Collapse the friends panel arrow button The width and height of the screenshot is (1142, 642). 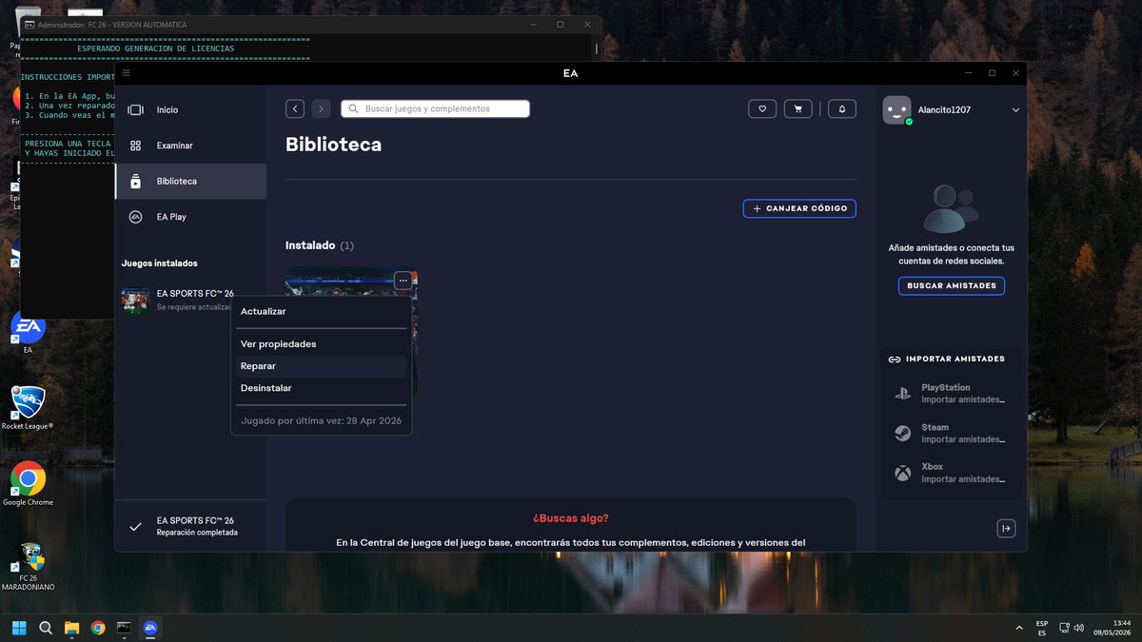point(1006,529)
